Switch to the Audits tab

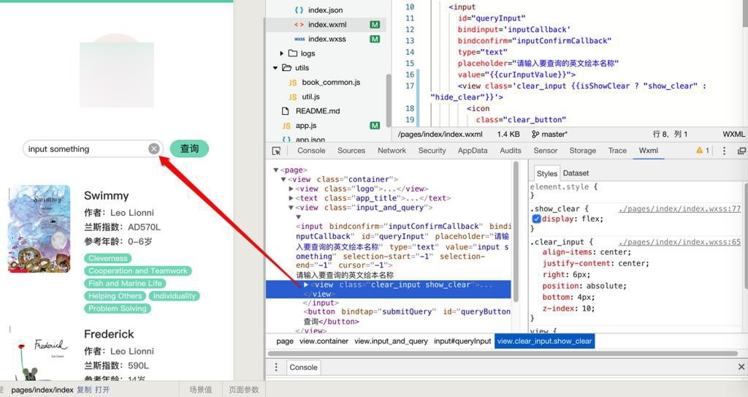(511, 151)
